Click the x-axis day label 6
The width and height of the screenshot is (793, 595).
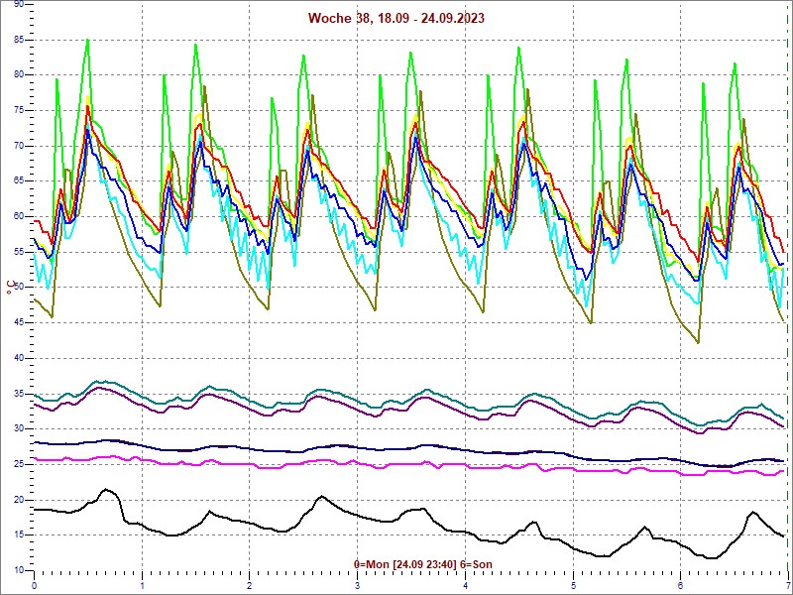(681, 587)
